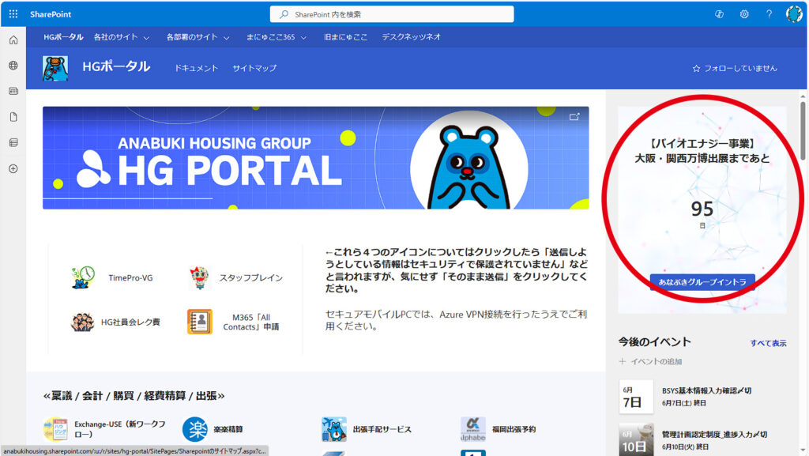Click すべて表示 for upcoming events

768,344
